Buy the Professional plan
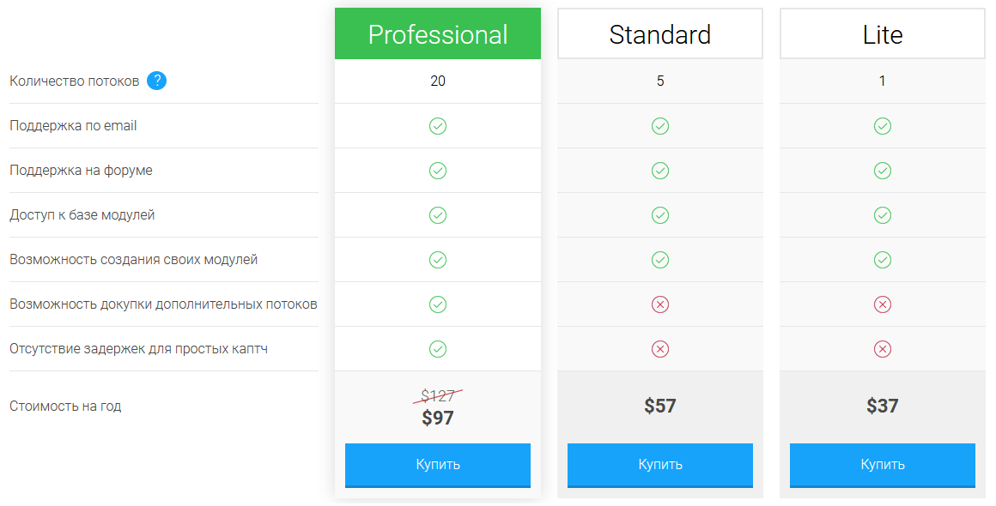 click(x=438, y=465)
